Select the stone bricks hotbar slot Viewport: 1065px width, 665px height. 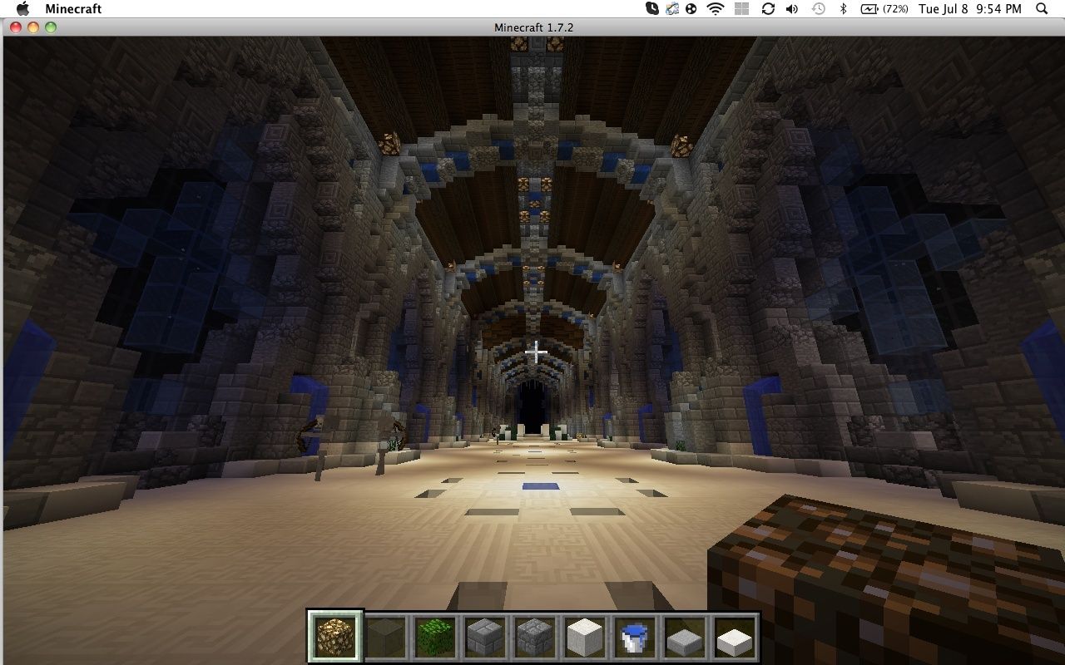[x=484, y=637]
